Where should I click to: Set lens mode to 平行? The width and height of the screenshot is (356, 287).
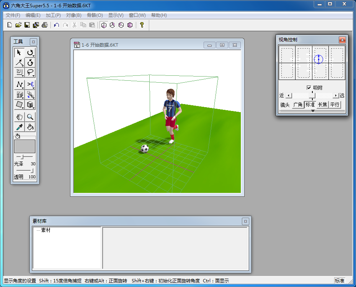point(335,104)
